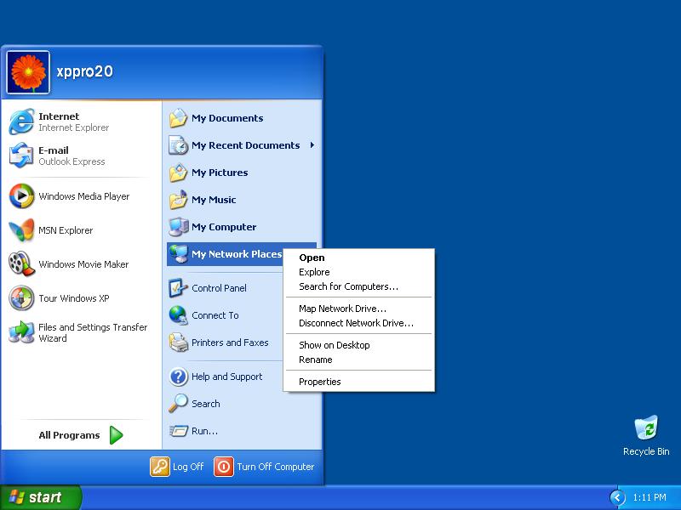Screen dimensions: 681x510
Task: Click the Log Off key icon
Action: coord(160,467)
